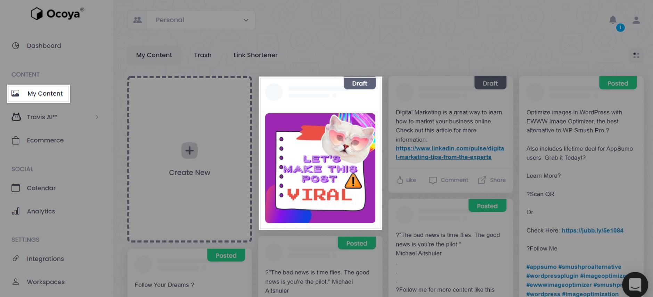Open the linkedin.com digital marketing link

(x=450, y=152)
